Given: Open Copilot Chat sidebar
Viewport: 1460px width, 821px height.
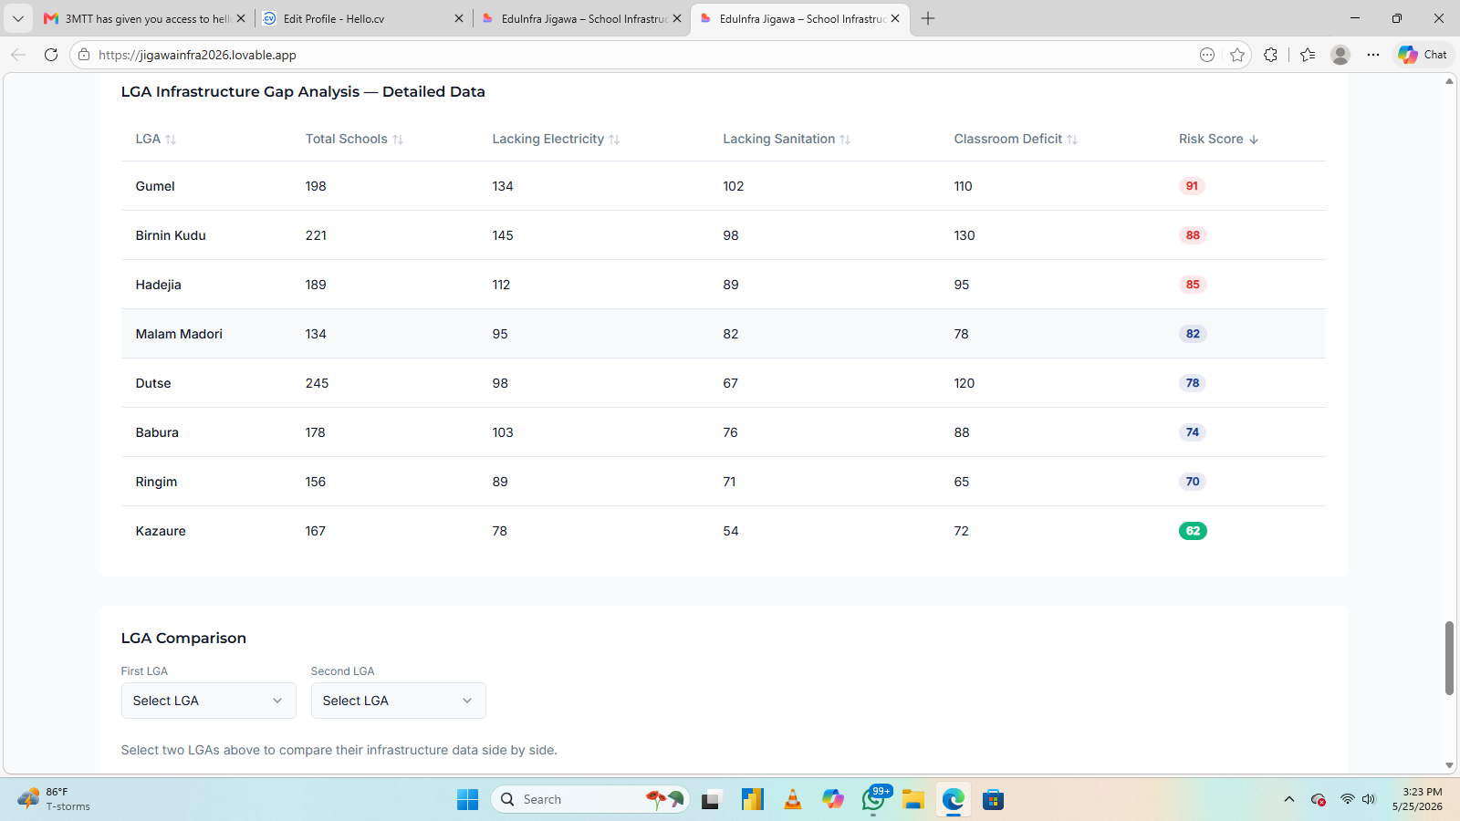Looking at the screenshot, I should coord(1423,55).
